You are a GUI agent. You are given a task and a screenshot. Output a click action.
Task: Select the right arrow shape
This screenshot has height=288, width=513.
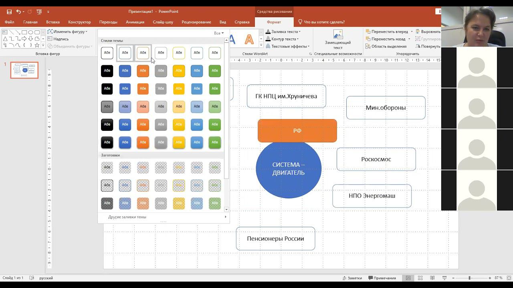tap(24, 39)
